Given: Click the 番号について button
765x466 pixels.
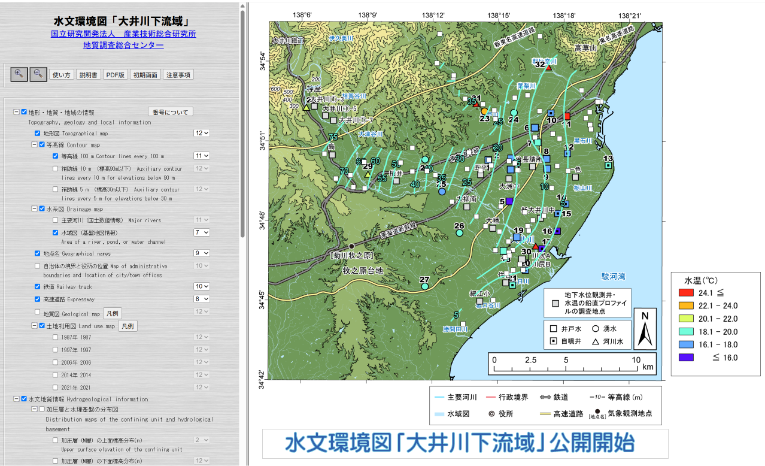Looking at the screenshot, I should point(171,112).
